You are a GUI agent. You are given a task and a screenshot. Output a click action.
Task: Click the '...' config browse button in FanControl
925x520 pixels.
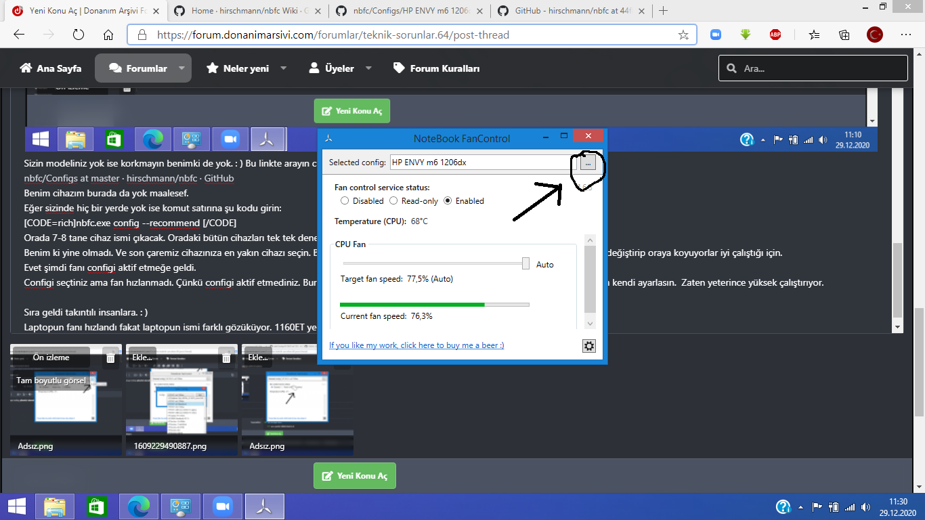(588, 162)
